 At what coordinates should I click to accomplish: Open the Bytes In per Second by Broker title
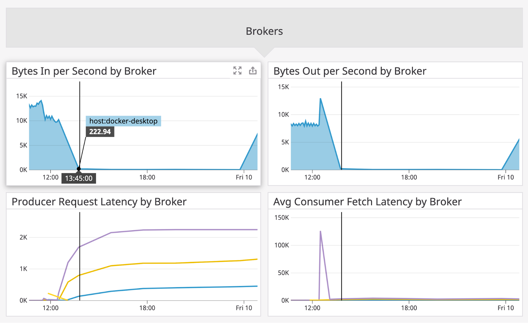tap(84, 71)
